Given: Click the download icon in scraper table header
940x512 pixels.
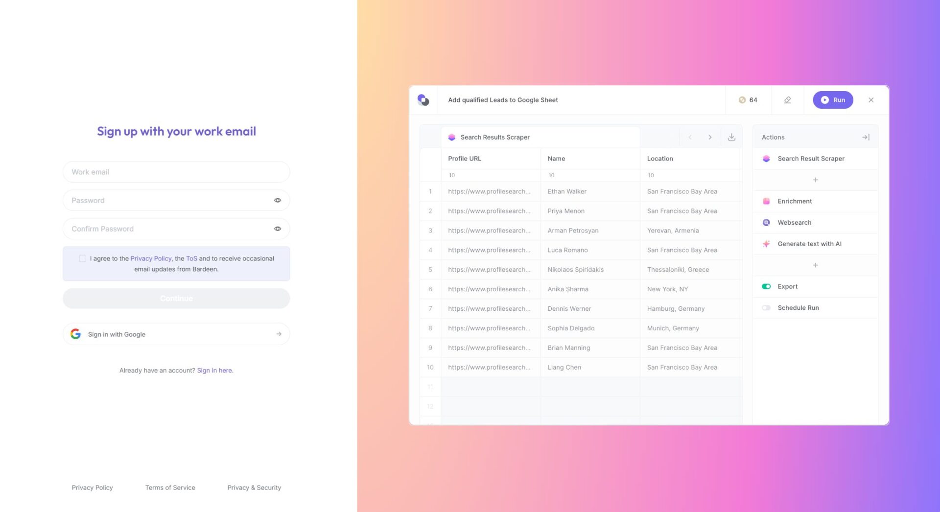Looking at the screenshot, I should pyautogui.click(x=731, y=137).
